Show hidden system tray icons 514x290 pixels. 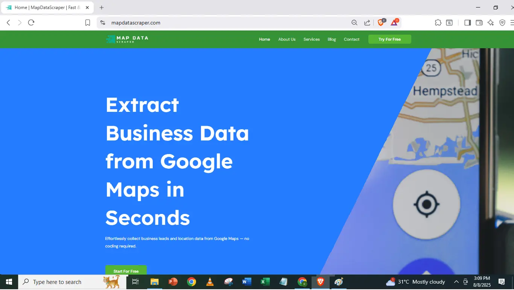tap(456, 282)
